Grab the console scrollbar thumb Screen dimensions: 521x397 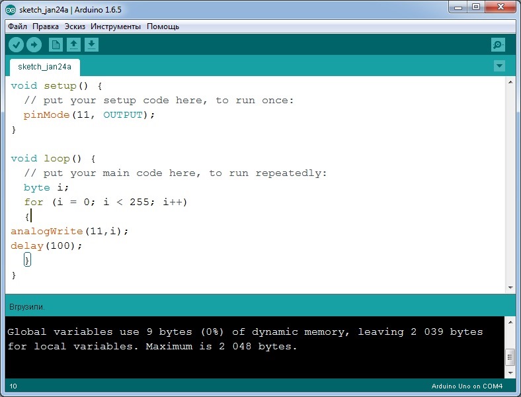(x=510, y=357)
